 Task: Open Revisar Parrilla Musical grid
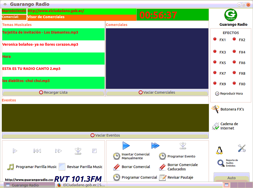click(x=81, y=167)
